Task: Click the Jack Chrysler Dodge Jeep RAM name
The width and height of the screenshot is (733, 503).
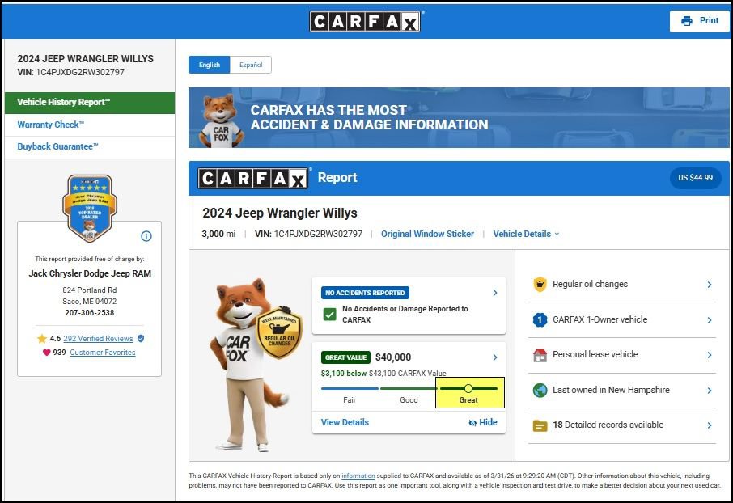Action: tap(90, 273)
